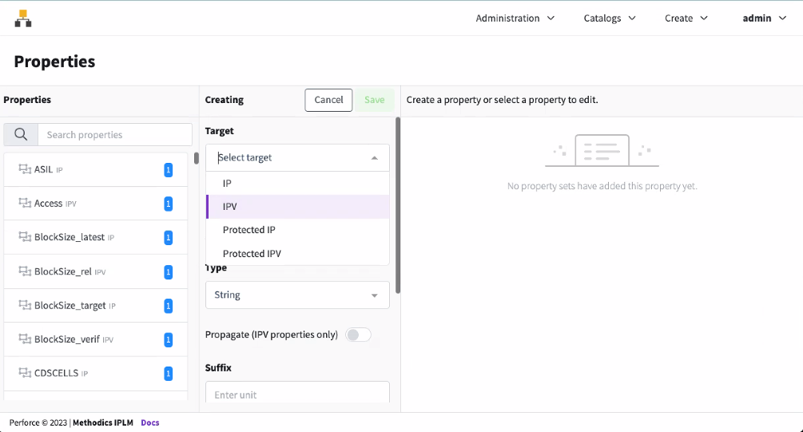This screenshot has height=432, width=803.
Task: Click the Search properties input field
Action: [115, 135]
